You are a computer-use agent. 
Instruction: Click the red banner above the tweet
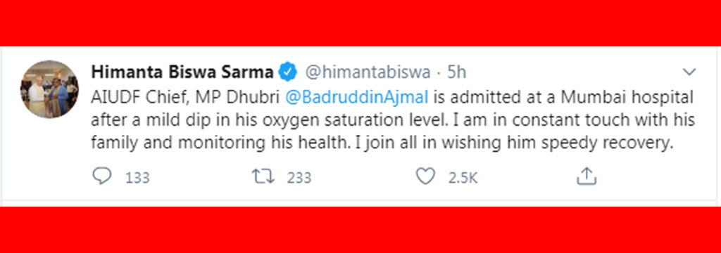(x=360, y=23)
